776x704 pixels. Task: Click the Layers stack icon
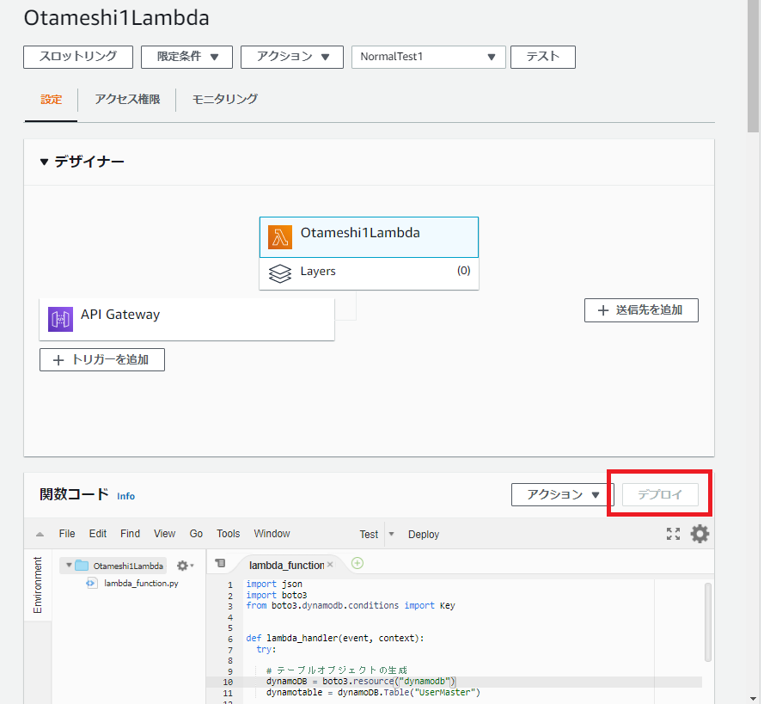click(279, 273)
